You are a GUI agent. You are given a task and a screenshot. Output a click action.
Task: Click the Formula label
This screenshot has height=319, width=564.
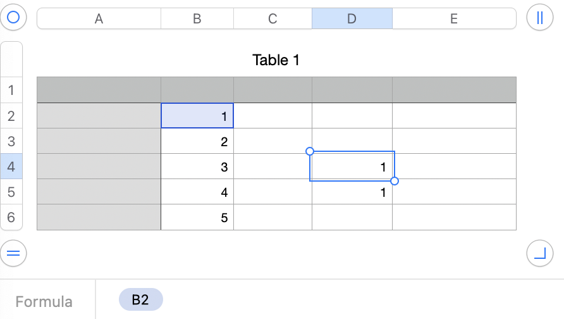tap(44, 302)
